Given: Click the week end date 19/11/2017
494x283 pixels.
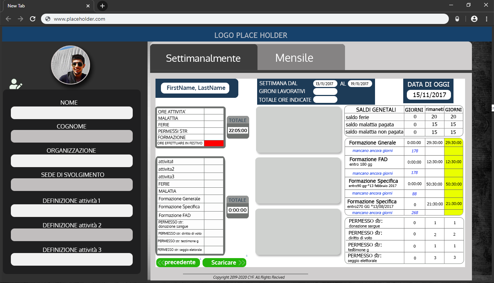Looking at the screenshot, I should [360, 83].
